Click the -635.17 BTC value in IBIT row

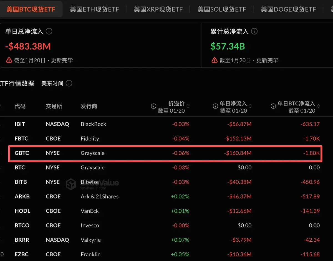tap(310, 124)
